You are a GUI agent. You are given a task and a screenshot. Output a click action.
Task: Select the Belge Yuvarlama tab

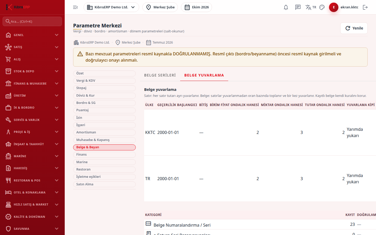click(x=204, y=75)
